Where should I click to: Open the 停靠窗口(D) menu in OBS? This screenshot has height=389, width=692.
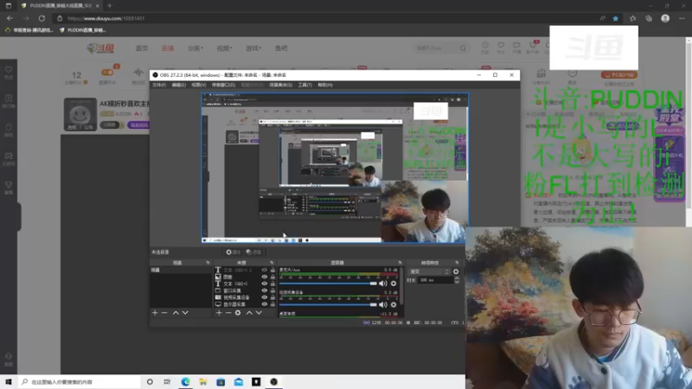tap(223, 85)
